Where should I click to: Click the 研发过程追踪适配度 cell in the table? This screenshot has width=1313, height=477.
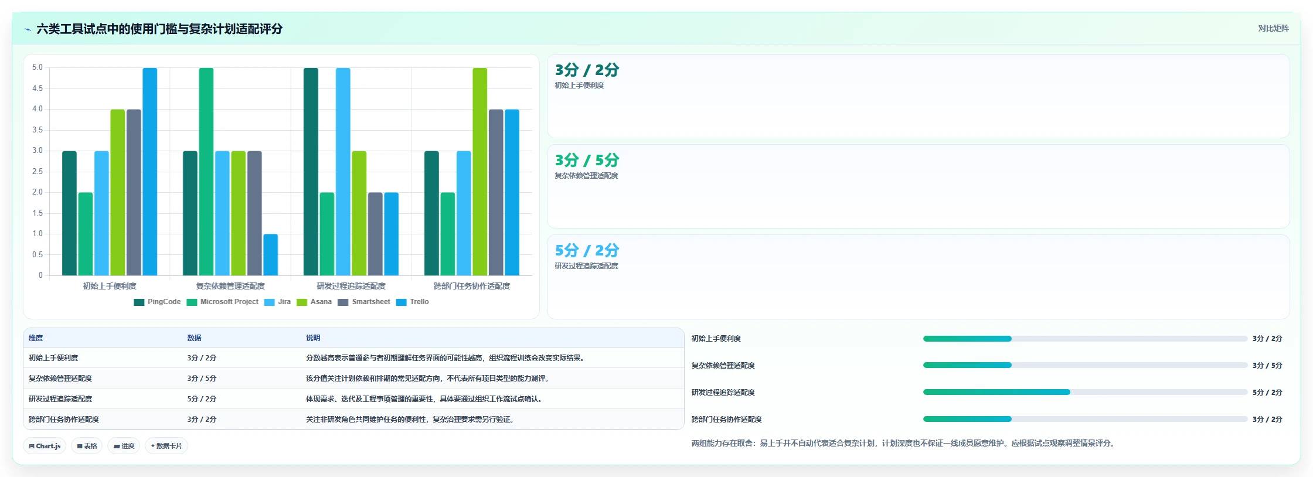point(60,399)
